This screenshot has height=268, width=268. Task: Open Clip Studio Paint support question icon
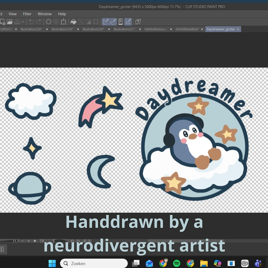coord(138,22)
